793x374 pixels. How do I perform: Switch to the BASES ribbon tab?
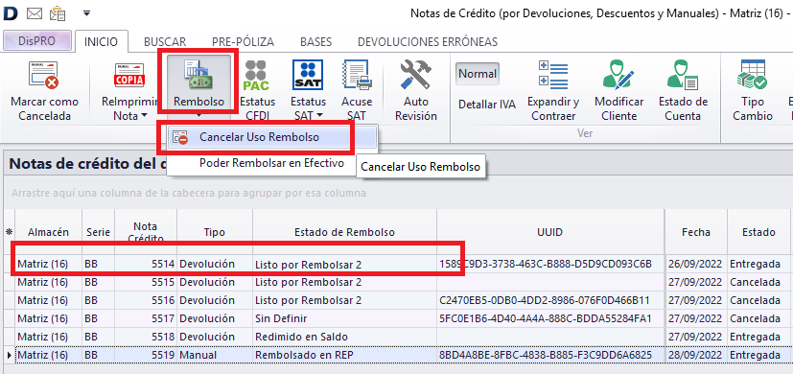click(315, 41)
